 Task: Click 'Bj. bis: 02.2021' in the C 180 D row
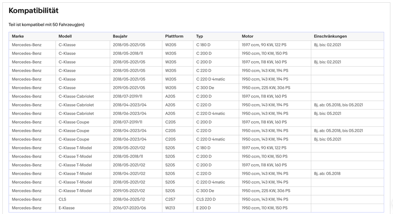(x=327, y=45)
